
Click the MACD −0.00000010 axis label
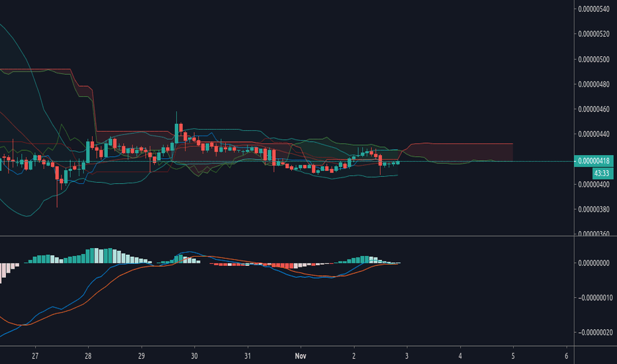(595, 298)
